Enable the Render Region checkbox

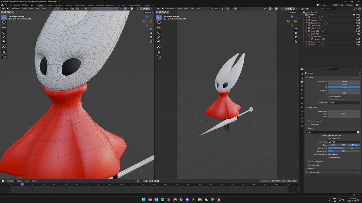(x=329, y=97)
